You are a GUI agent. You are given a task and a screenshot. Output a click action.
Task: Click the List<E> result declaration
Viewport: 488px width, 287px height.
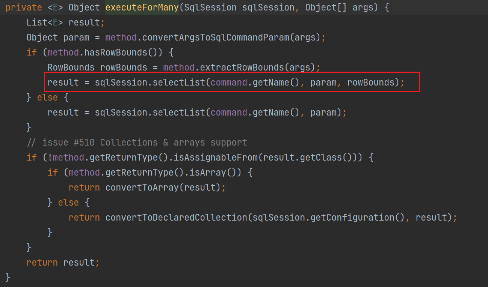click(64, 23)
